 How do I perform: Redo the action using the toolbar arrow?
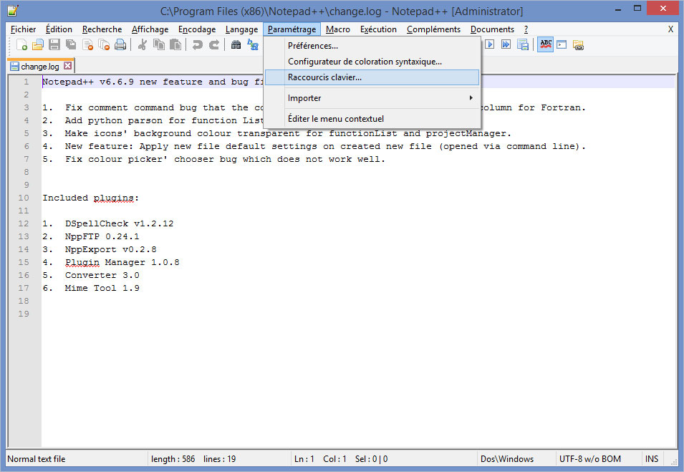tap(213, 45)
